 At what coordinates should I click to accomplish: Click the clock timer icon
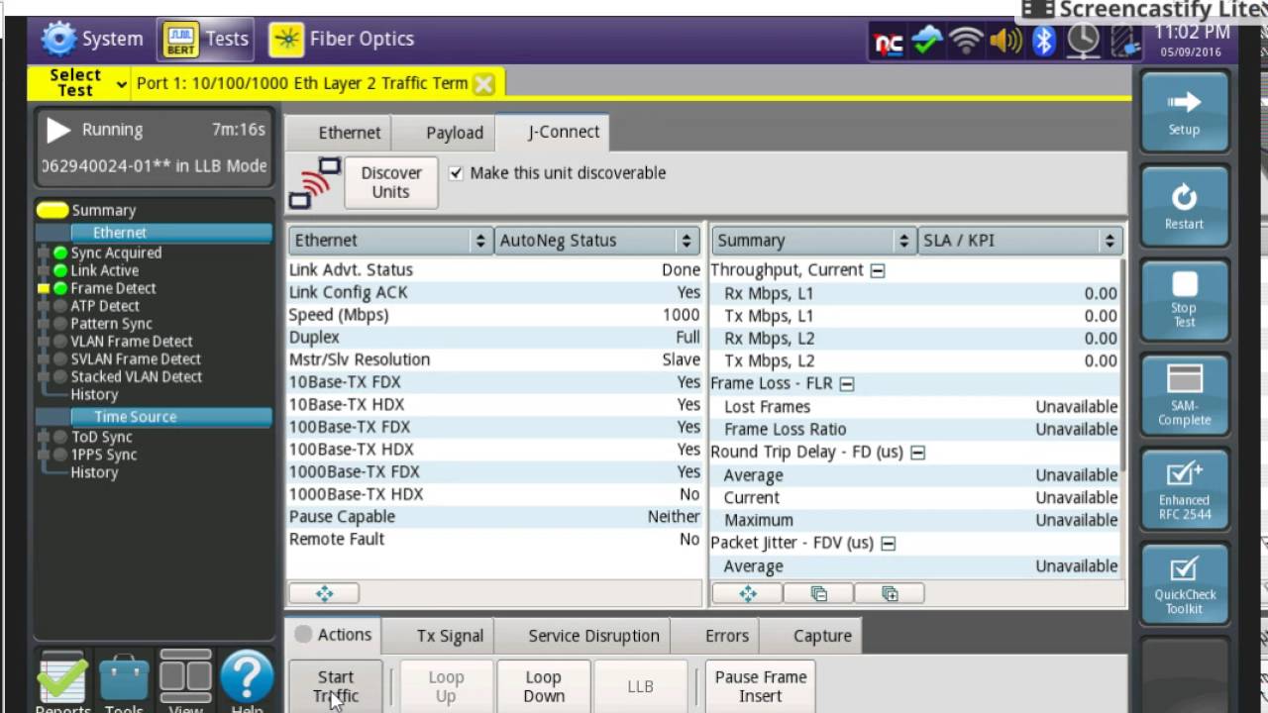1083,41
